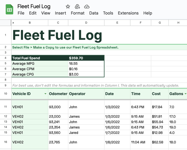This screenshot has height=150, width=187.
Task: Select the date cell 1/7/2022
Action: [117, 133]
